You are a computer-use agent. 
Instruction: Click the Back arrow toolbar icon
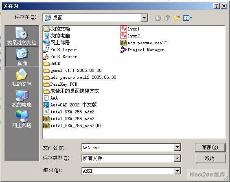(158, 18)
